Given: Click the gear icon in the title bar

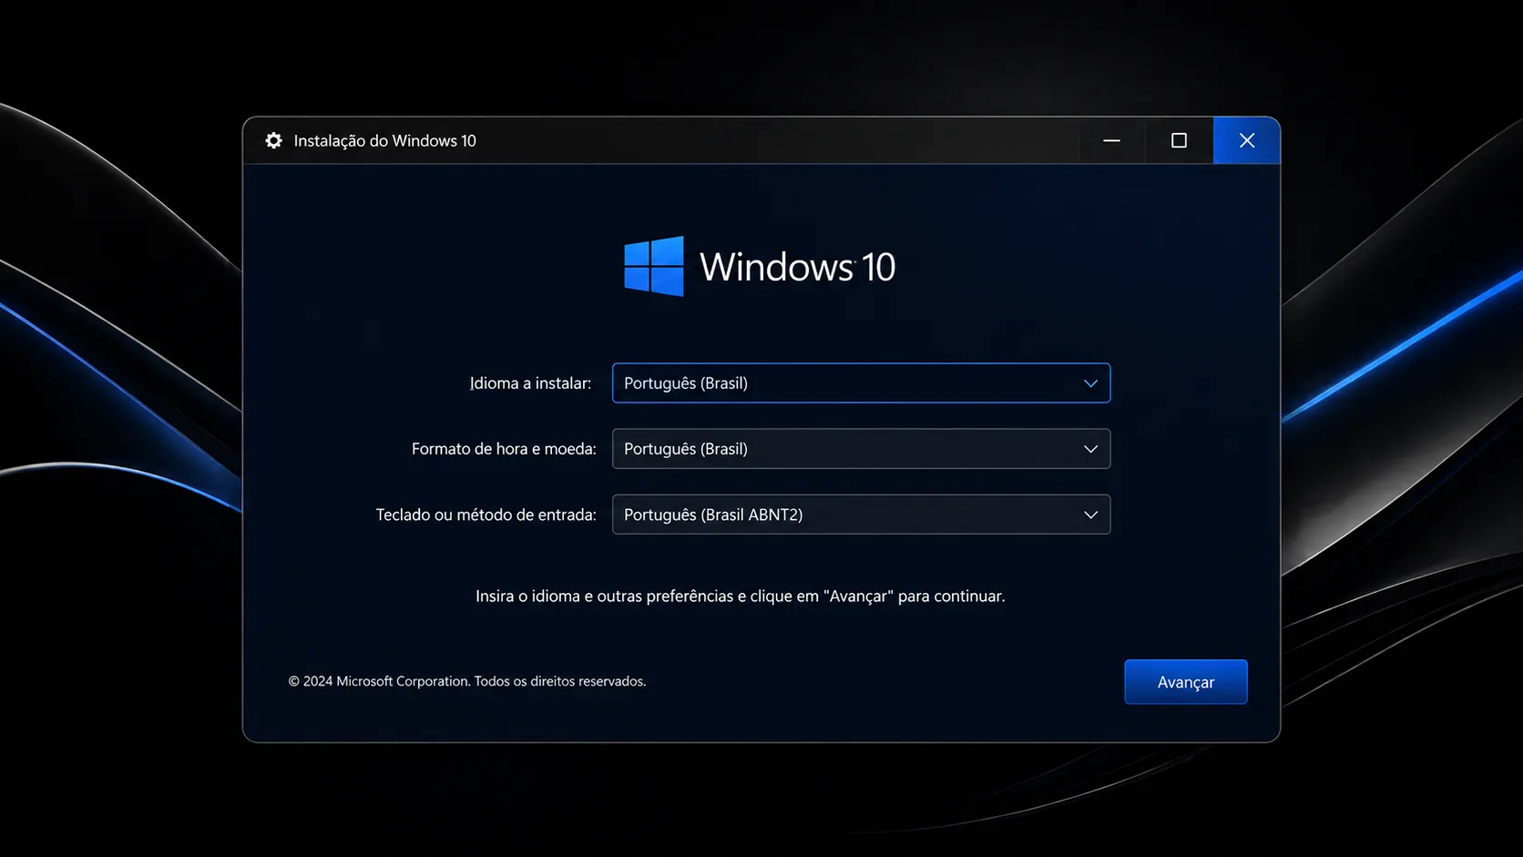Looking at the screenshot, I should click(x=273, y=140).
